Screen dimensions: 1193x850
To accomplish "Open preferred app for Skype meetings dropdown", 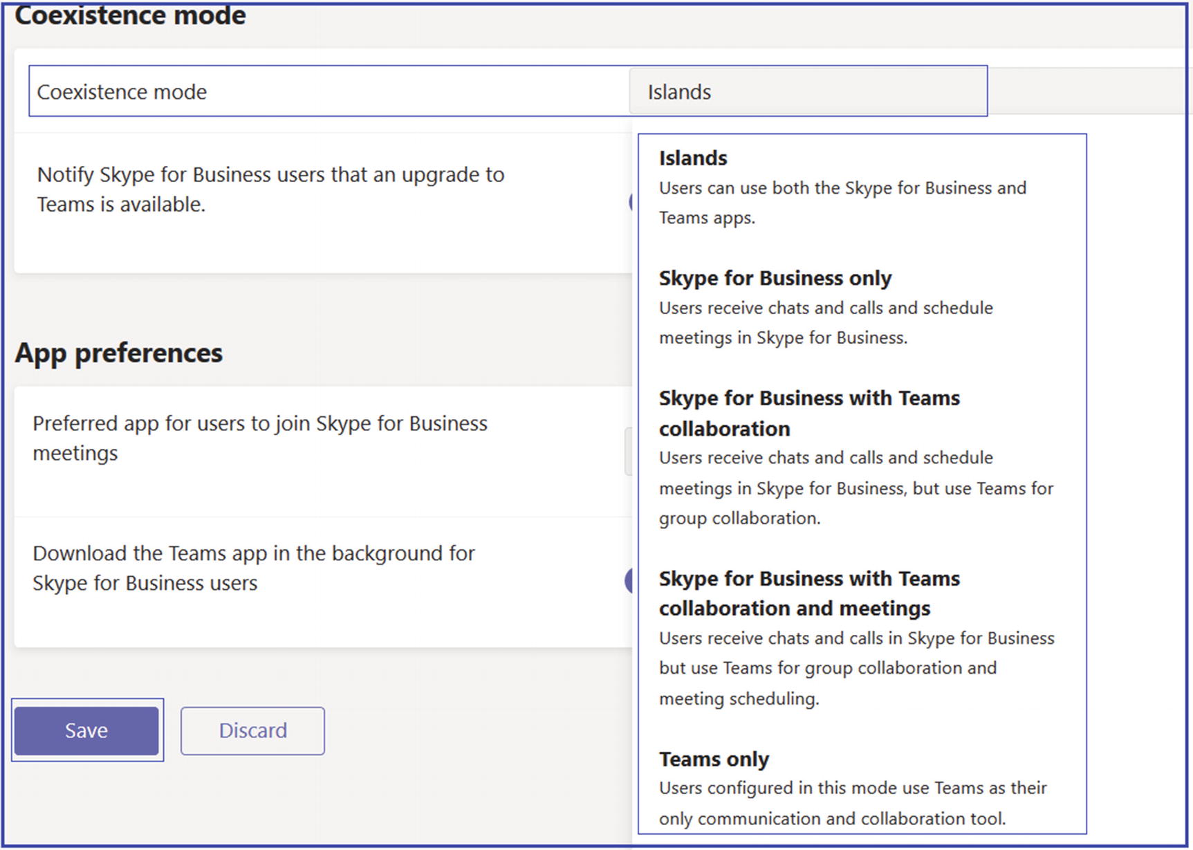I will pos(628,451).
